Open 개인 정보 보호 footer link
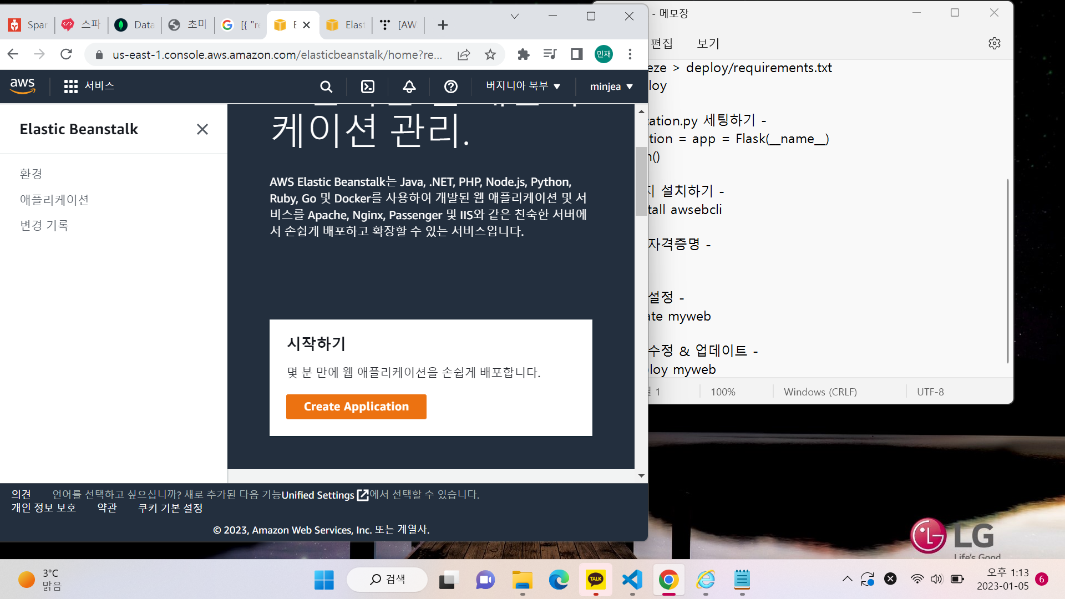The height and width of the screenshot is (599, 1065). coord(44,508)
